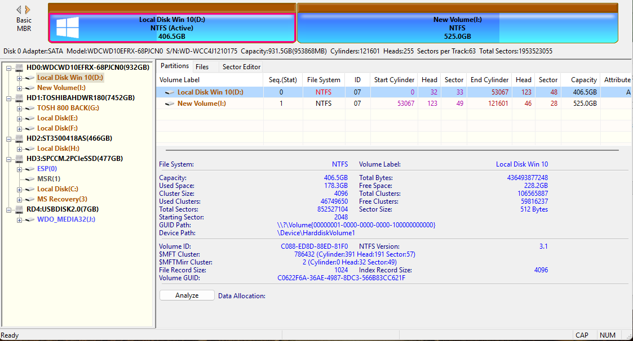This screenshot has width=633, height=341.
Task: Go to next disk with right arrow
Action: (28, 9)
